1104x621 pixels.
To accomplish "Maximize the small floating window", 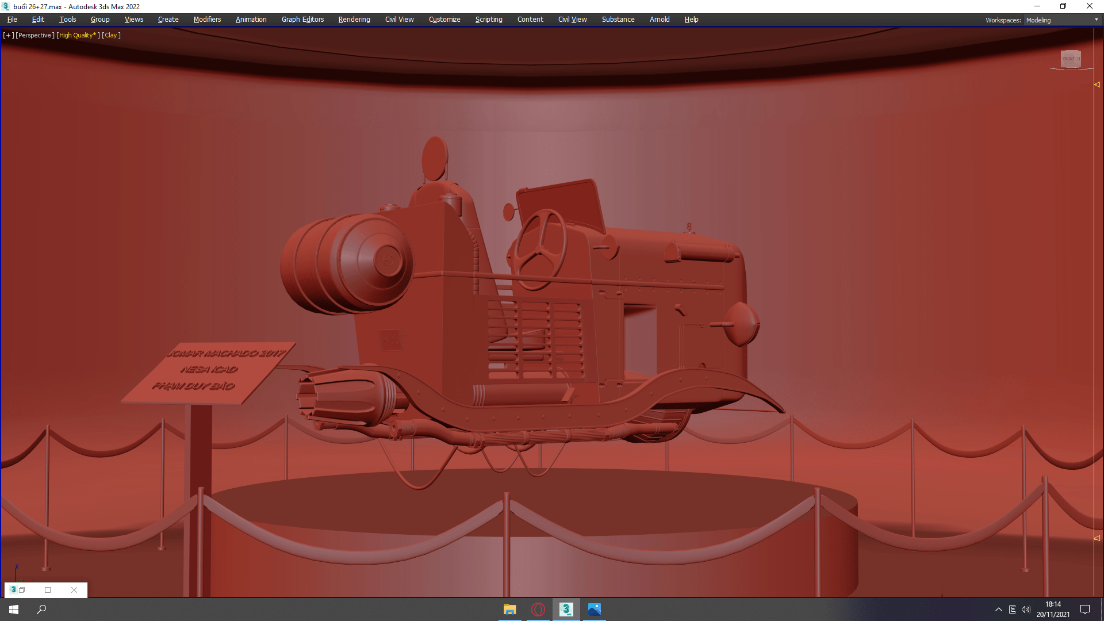I will pyautogui.click(x=48, y=590).
